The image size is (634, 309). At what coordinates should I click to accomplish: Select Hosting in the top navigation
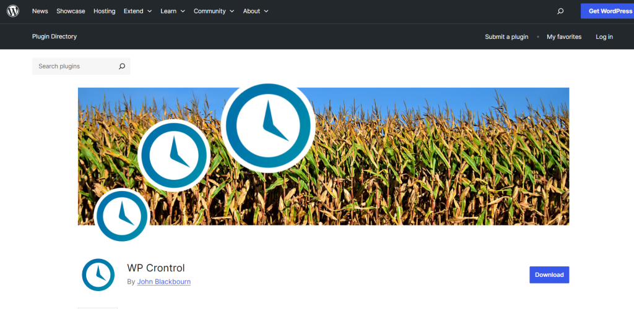click(x=104, y=11)
